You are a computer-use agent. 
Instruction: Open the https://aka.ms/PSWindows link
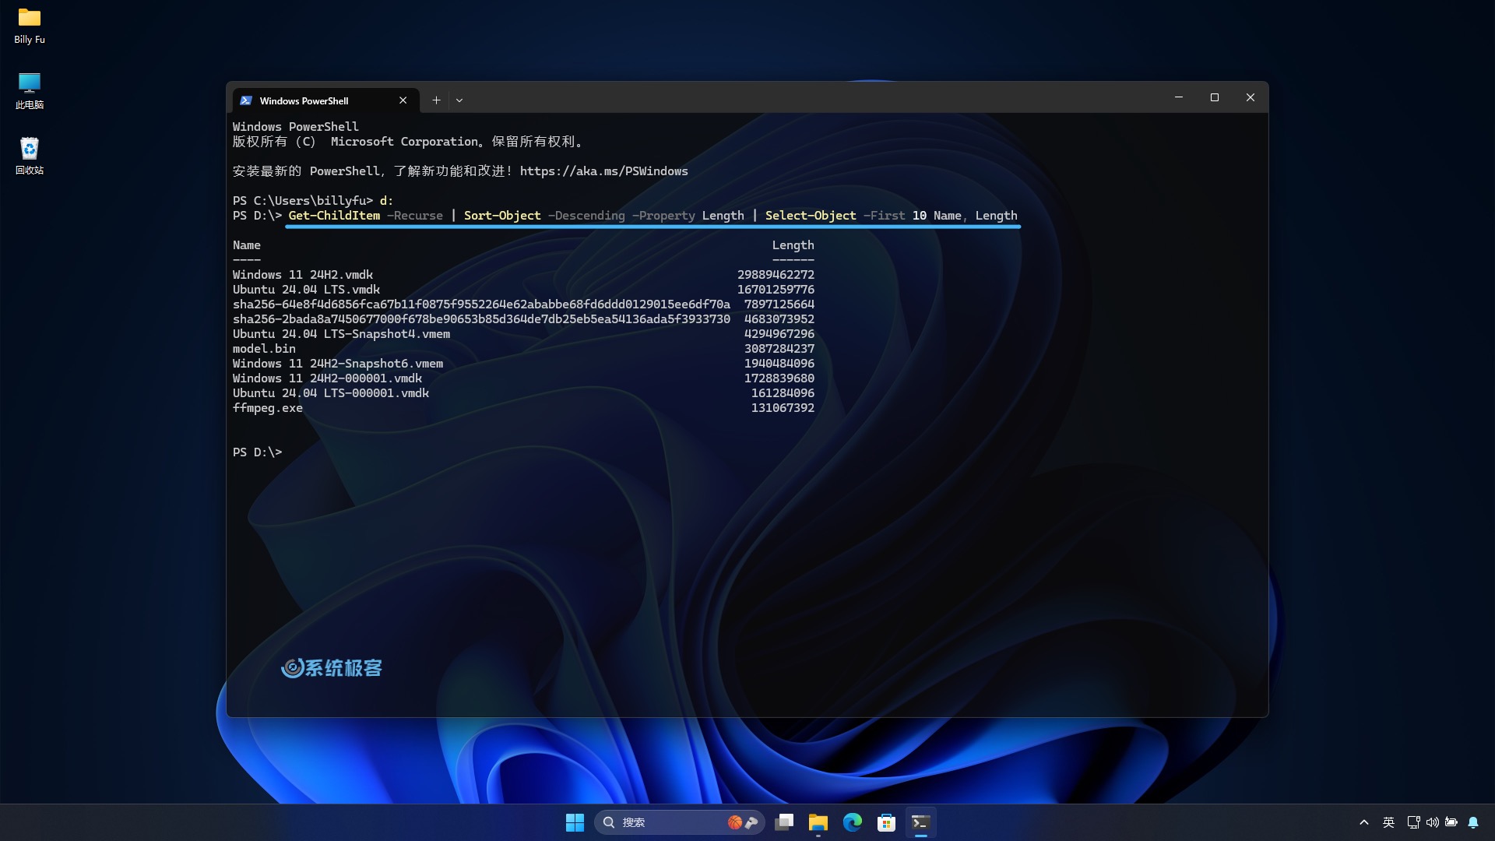tap(604, 171)
